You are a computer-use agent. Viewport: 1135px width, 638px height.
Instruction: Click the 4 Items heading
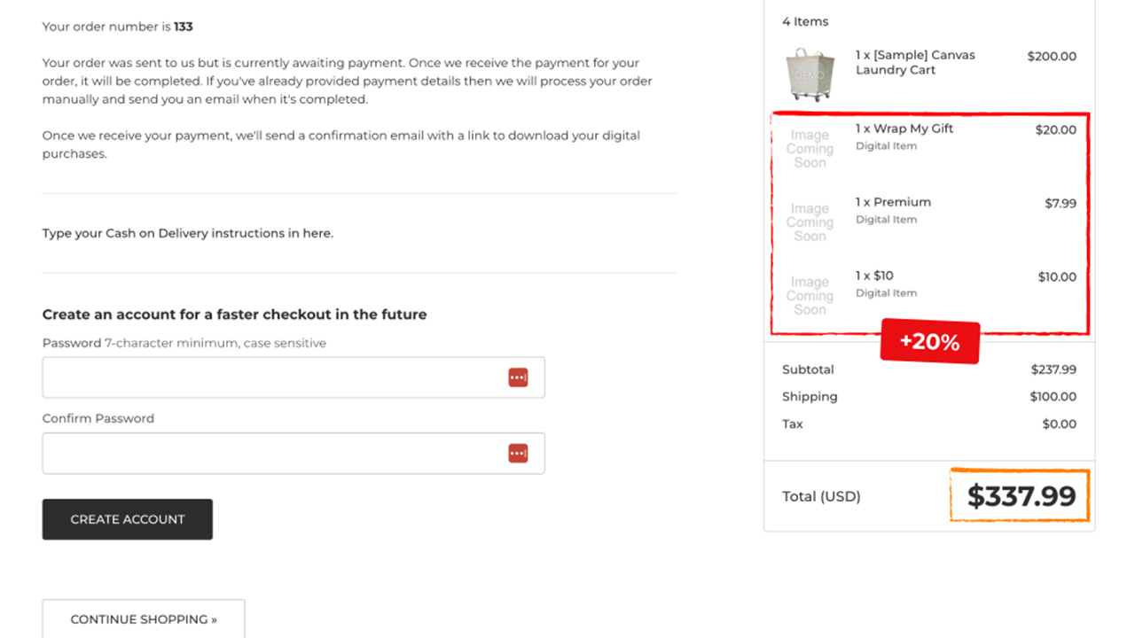pos(805,21)
